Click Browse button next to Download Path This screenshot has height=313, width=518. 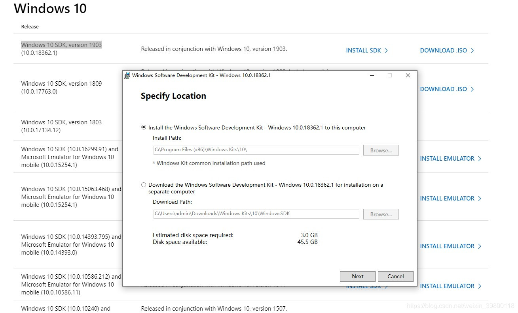(381, 214)
